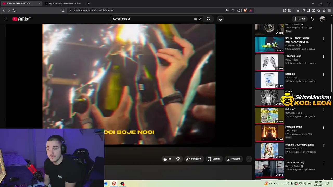
Task: Open 'Prevare i droga' video title
Action: (293, 127)
